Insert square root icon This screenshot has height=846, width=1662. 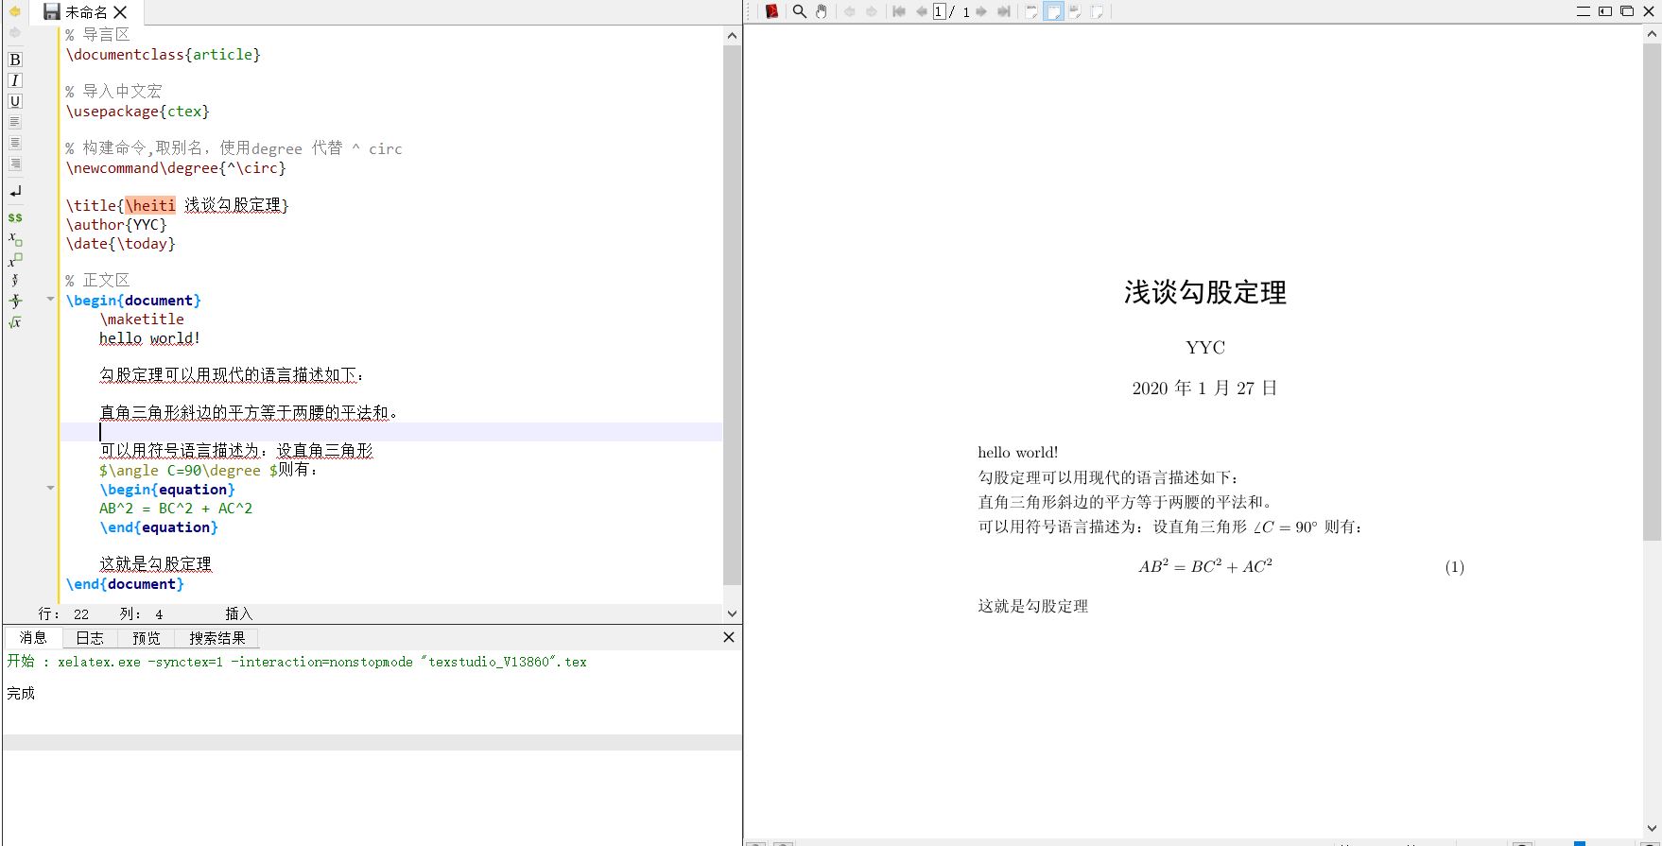[x=15, y=322]
